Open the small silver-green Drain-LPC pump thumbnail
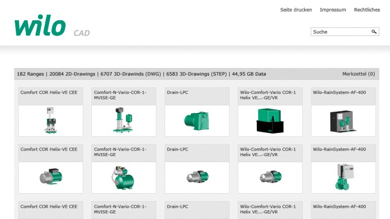 [197, 177]
